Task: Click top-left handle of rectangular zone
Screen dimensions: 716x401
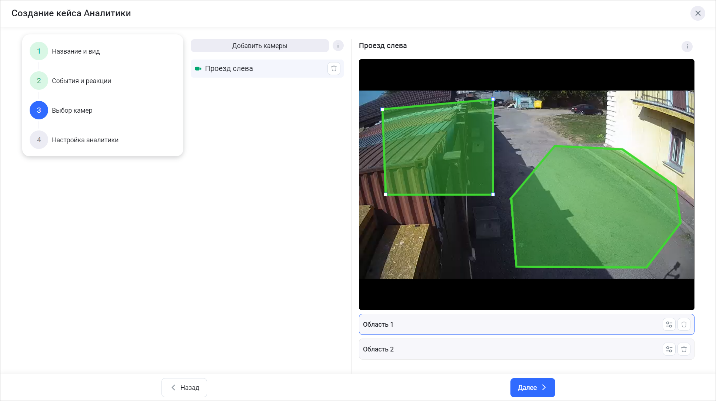Action: 382,109
